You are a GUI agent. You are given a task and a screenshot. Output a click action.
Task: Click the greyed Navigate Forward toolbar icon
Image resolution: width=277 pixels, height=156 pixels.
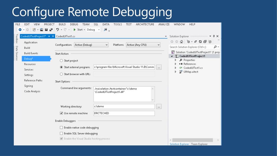click(27, 30)
